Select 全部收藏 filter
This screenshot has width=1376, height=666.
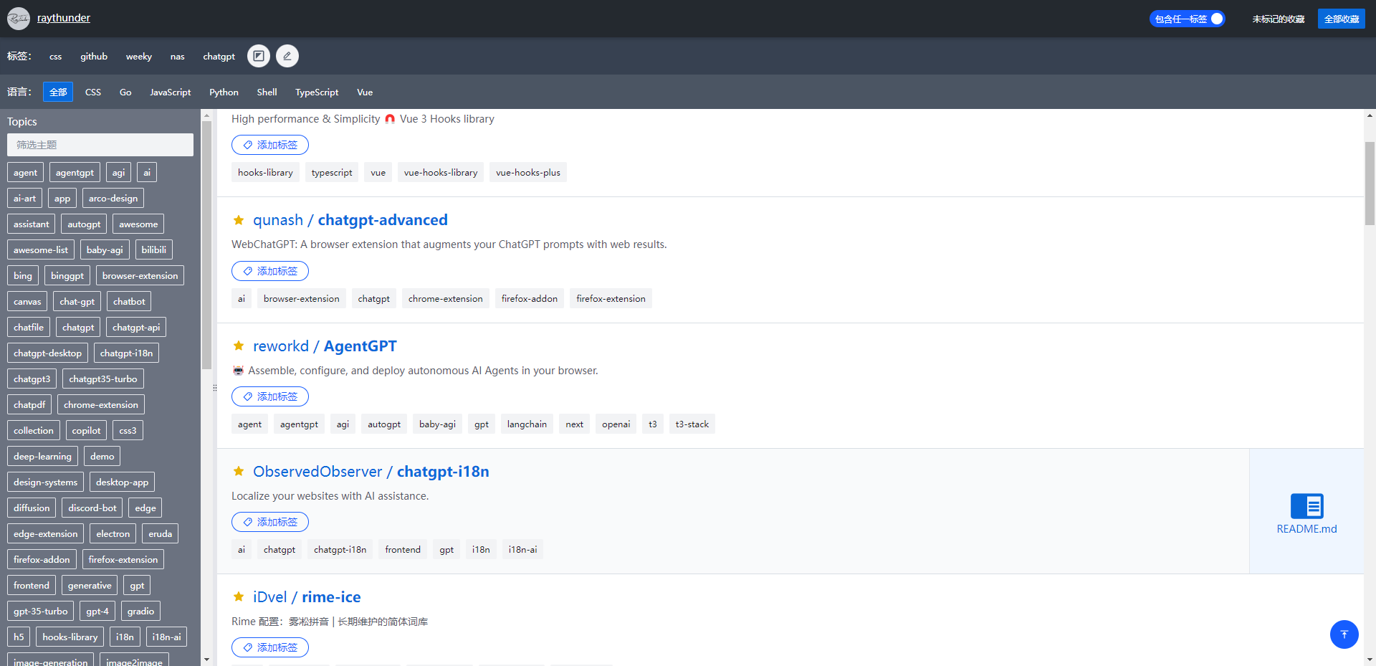[x=1341, y=19]
